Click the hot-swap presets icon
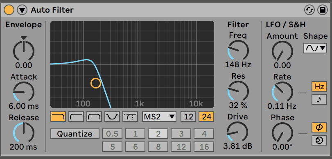Image resolution: width=332 pixels, height=159 pixels. (309, 10)
